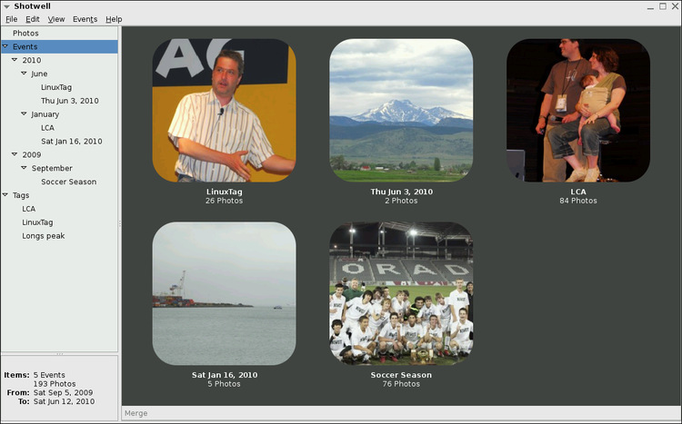Open the File menu
This screenshot has width=682, height=424.
[x=11, y=19]
